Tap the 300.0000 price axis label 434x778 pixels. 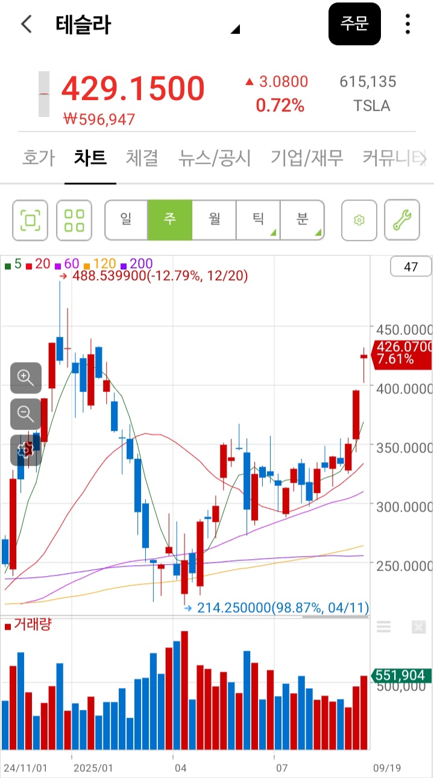pos(404,506)
